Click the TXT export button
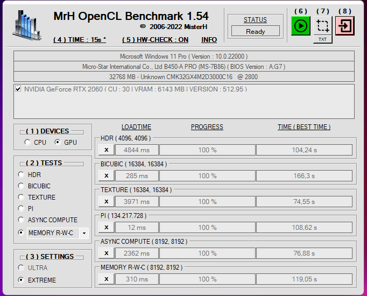 323,39
